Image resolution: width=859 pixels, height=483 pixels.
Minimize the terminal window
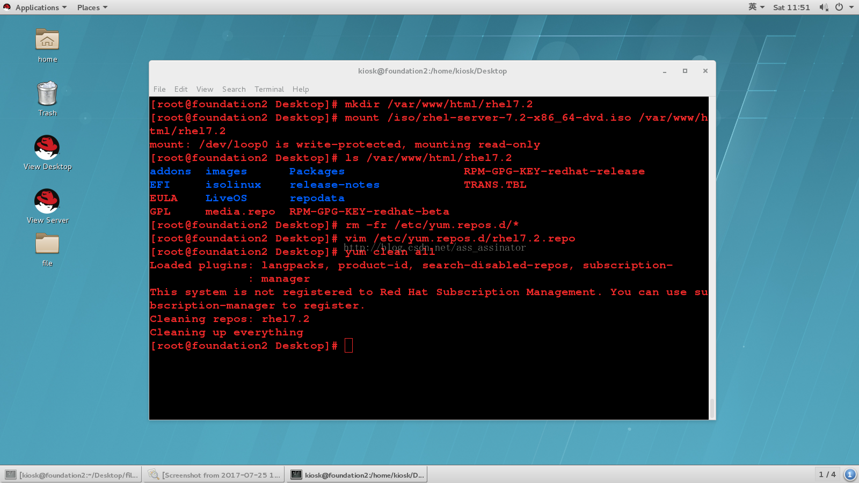(665, 71)
